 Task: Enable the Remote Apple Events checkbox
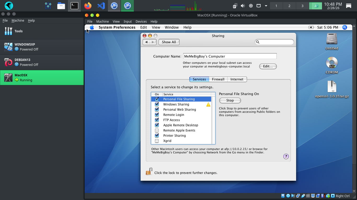[157, 130]
